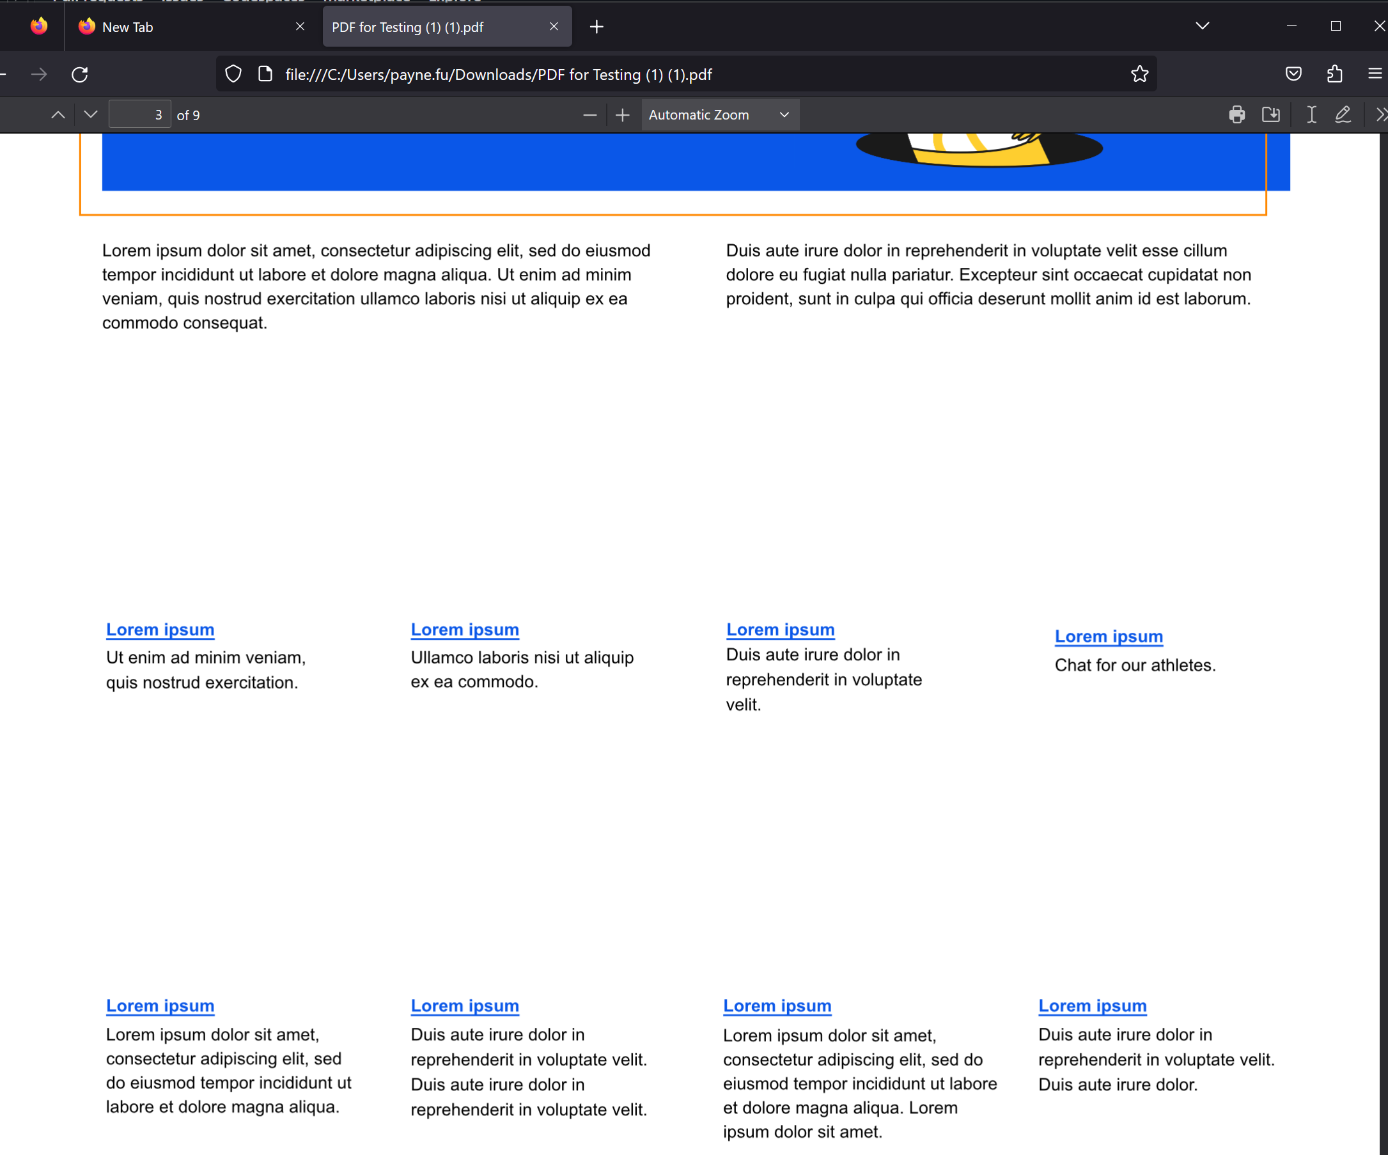
Task: Click the Lorem ipsum link saying Chat for athletes
Action: (1109, 635)
